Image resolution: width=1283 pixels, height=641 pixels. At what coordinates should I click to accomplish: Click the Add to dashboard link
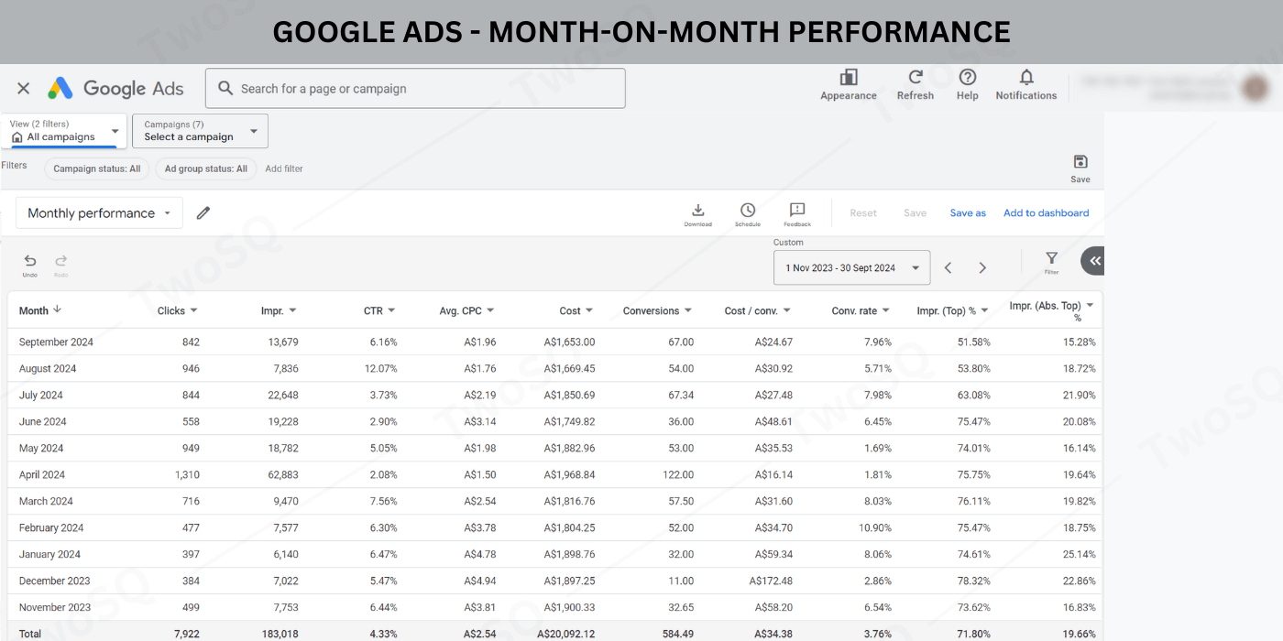coord(1046,213)
